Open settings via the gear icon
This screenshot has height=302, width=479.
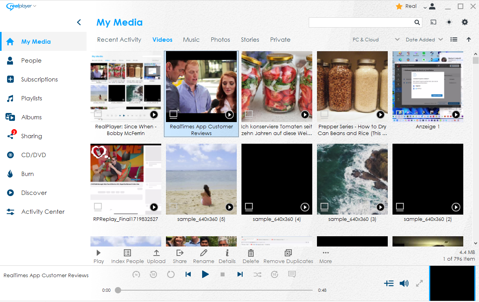(465, 22)
